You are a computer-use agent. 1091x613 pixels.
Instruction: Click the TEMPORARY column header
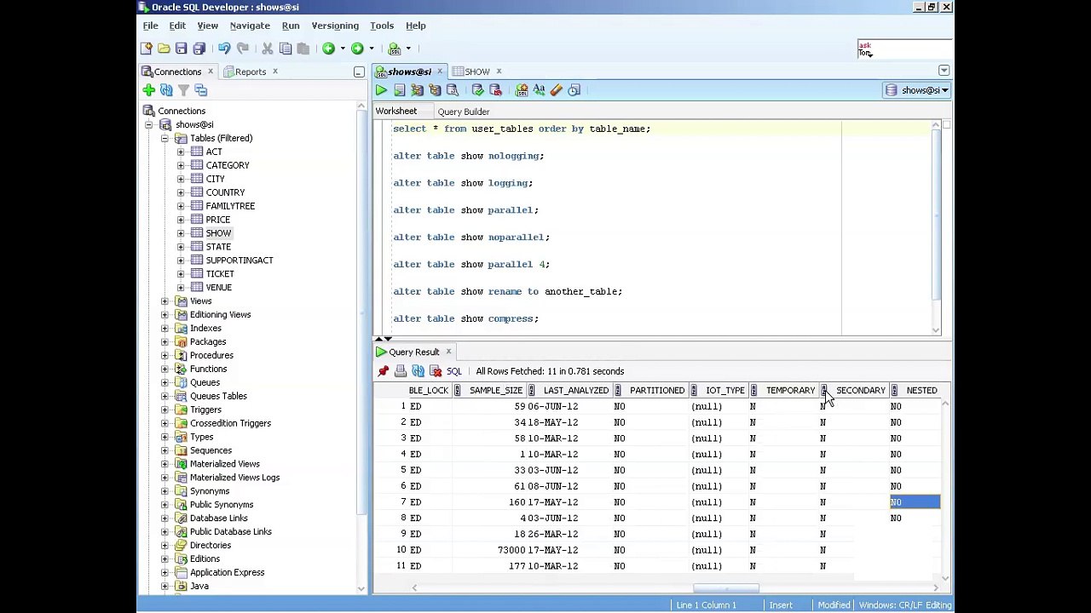click(x=790, y=391)
